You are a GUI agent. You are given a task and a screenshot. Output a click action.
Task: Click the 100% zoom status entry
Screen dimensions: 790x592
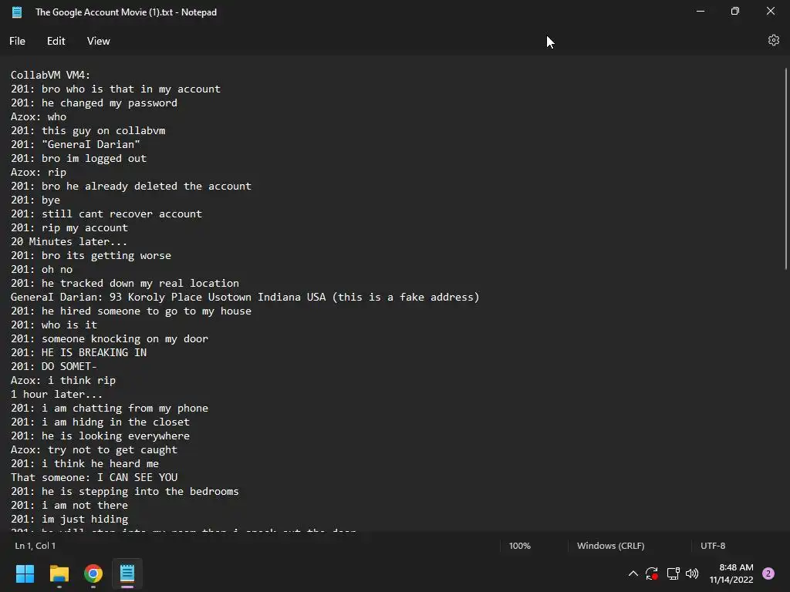tap(519, 546)
